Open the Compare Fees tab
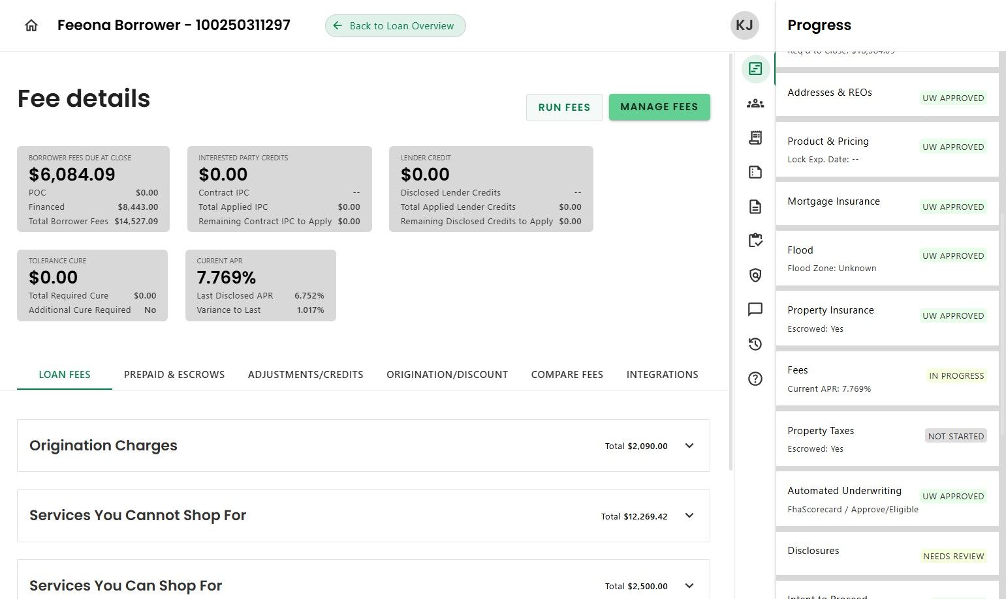The height and width of the screenshot is (599, 1006). pos(567,375)
